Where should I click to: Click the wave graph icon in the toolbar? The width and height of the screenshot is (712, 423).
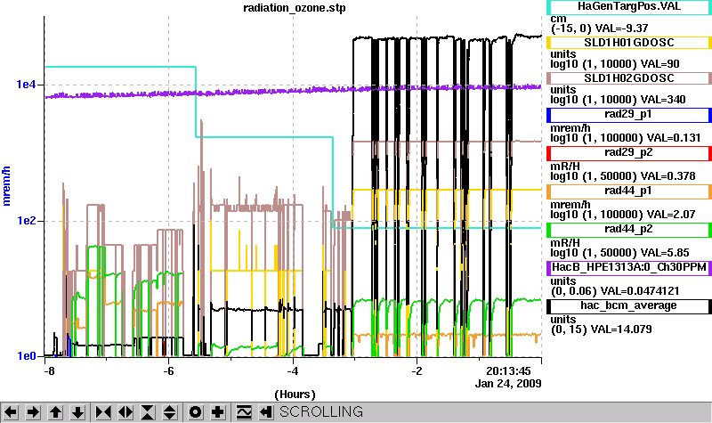point(244,412)
